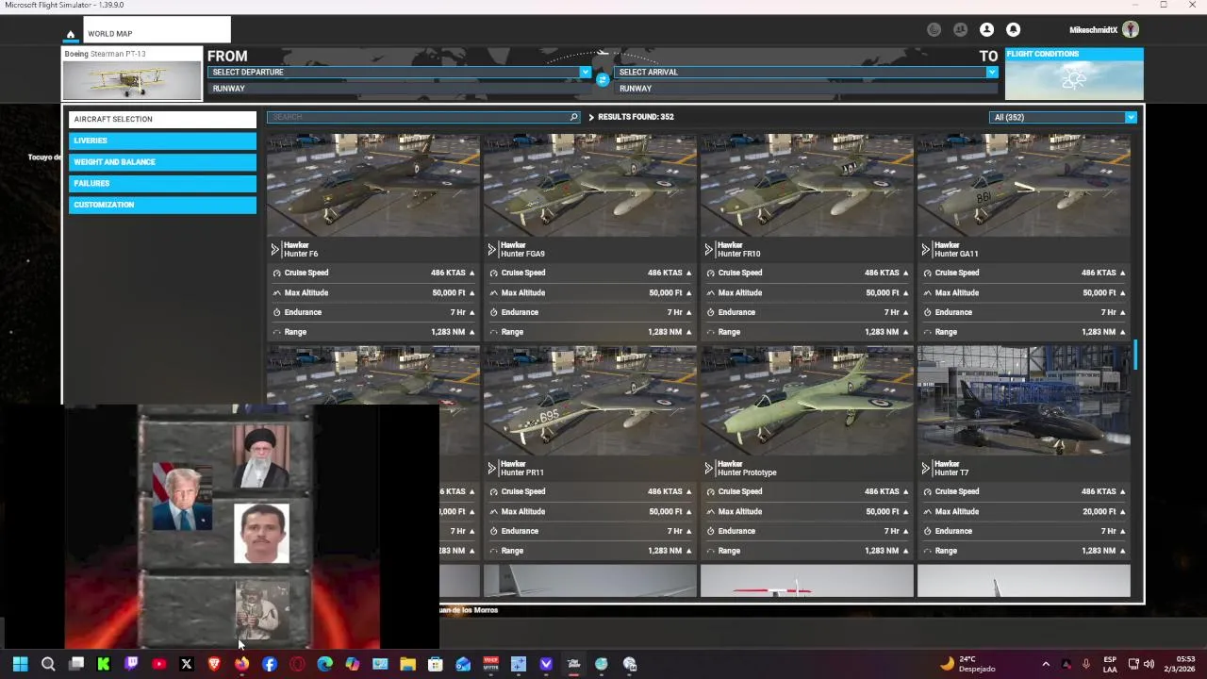Click the 20,000 Ft Max Altitude in Hunter T7
The height and width of the screenshot is (679, 1207).
pyautogui.click(x=1099, y=511)
